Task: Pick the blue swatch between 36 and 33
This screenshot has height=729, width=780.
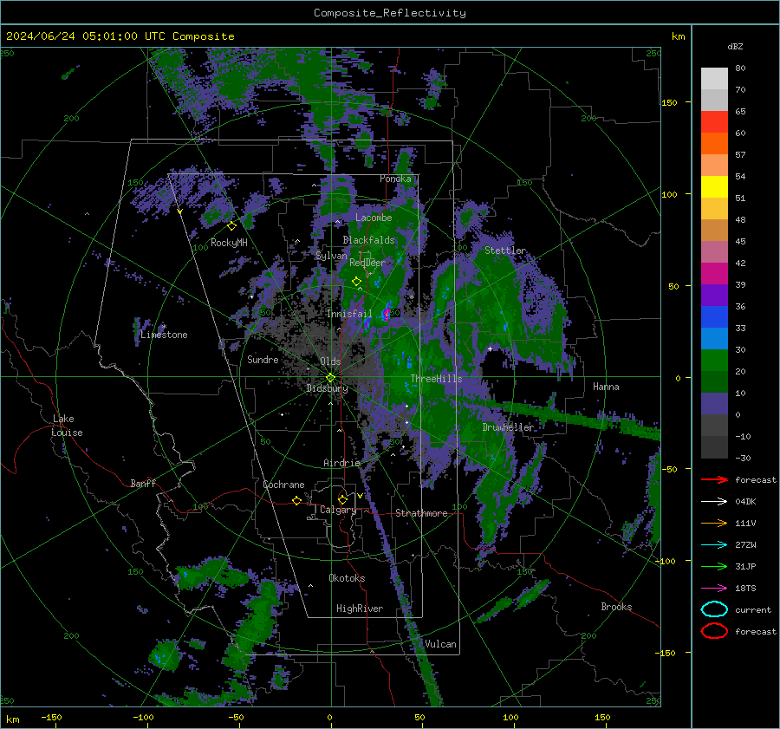Action: (x=714, y=317)
